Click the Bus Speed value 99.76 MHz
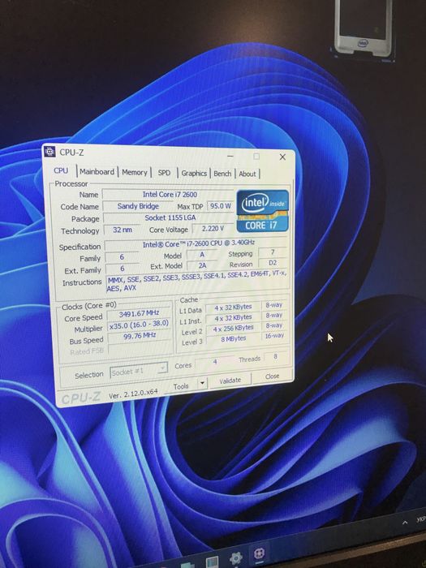The width and height of the screenshot is (426, 568). 140,335
